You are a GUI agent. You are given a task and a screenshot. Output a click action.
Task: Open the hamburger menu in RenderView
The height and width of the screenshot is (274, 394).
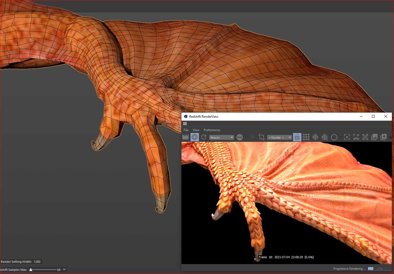tap(185, 124)
